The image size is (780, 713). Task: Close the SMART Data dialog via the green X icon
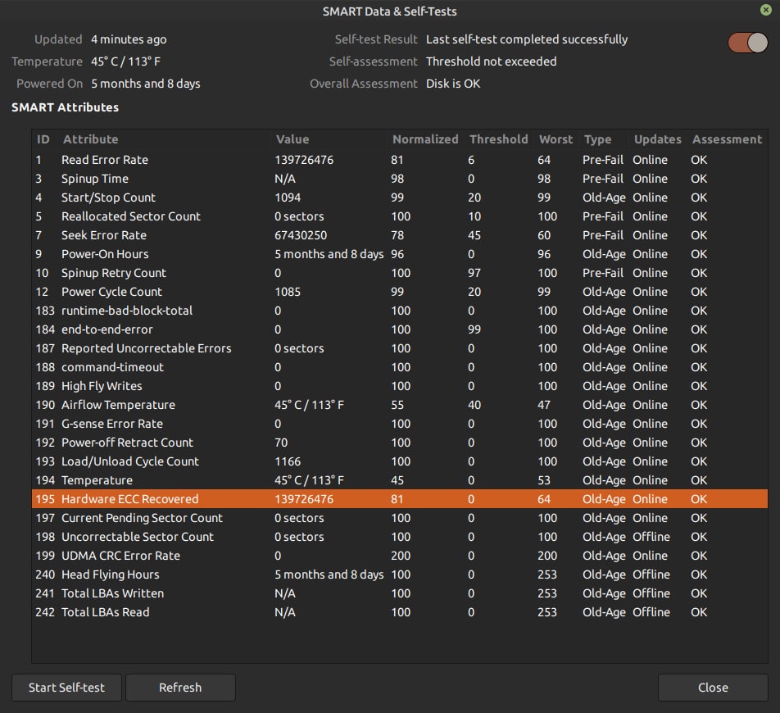pyautogui.click(x=765, y=10)
